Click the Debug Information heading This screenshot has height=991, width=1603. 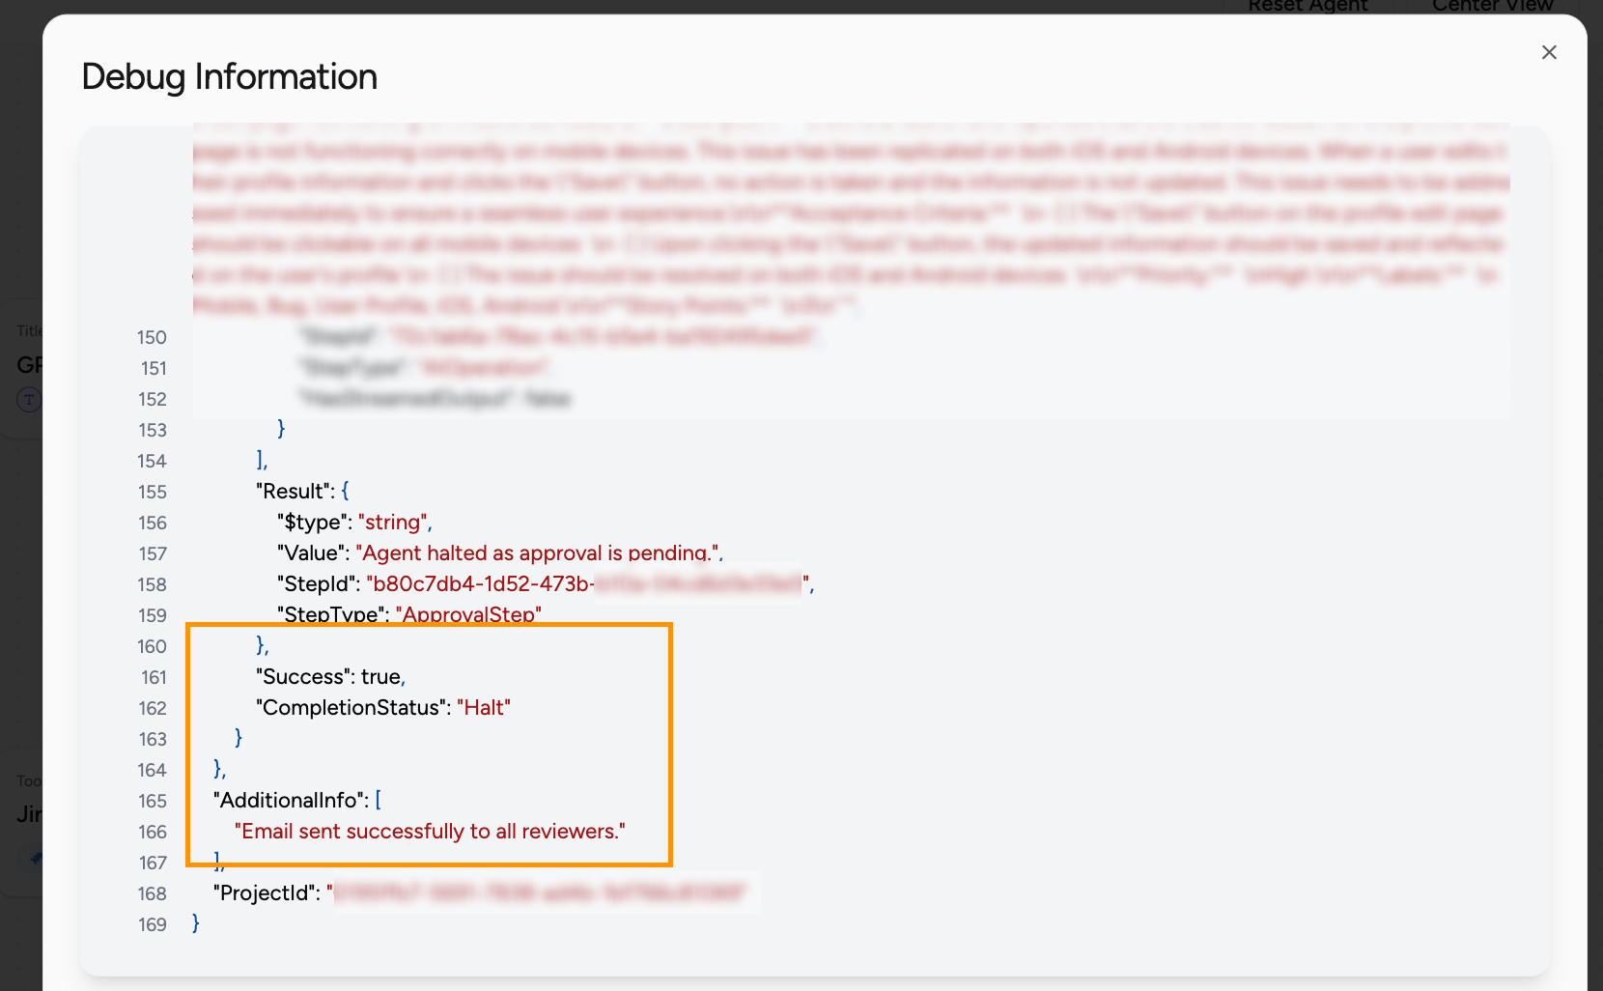click(x=230, y=77)
